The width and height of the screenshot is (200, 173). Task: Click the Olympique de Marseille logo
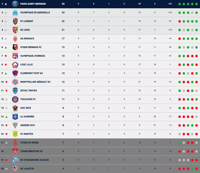pos(15,12)
